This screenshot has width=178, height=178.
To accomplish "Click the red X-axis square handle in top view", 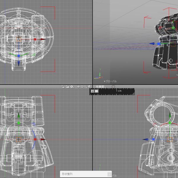I will coord(35,39).
